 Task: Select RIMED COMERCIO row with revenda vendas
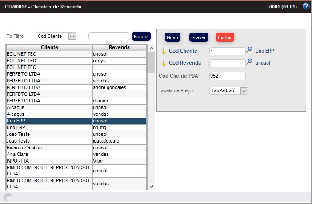pyautogui.click(x=76, y=184)
